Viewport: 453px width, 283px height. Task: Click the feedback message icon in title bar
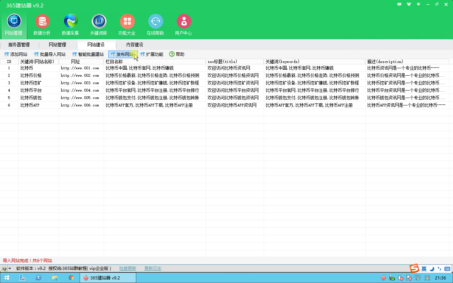pyautogui.click(x=400, y=4)
